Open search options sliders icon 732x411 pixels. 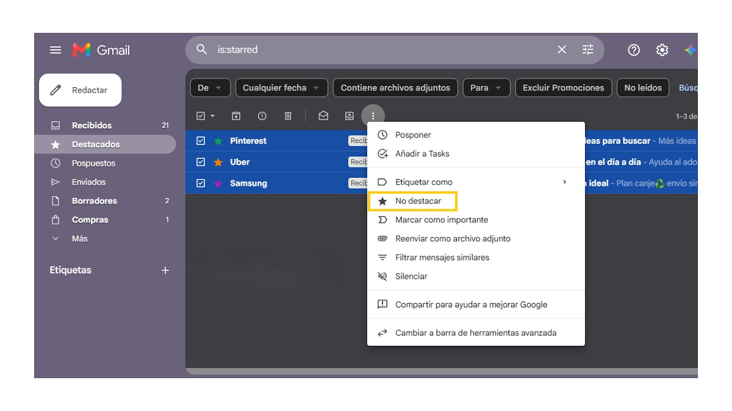(587, 49)
